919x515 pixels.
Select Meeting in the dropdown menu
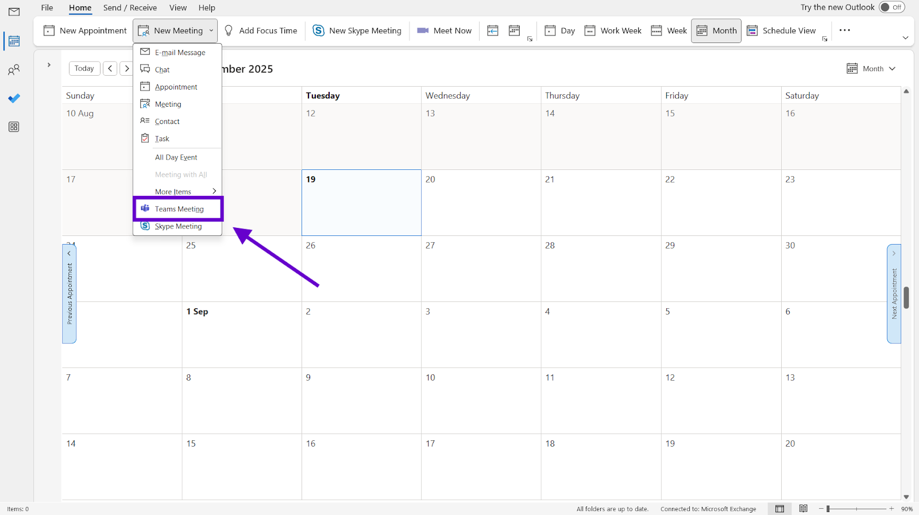click(177, 104)
